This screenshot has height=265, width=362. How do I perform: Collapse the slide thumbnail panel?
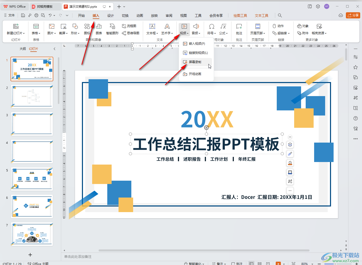coord(55,49)
